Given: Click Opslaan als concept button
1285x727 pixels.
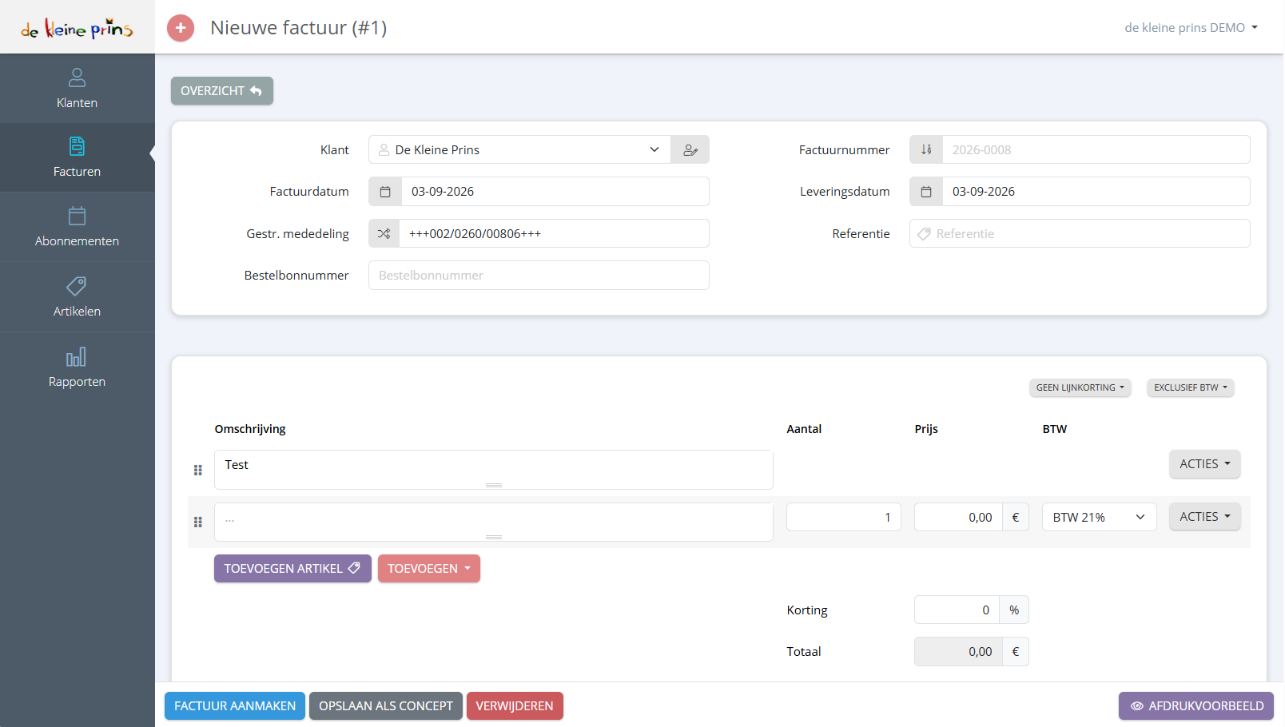Looking at the screenshot, I should tap(386, 706).
